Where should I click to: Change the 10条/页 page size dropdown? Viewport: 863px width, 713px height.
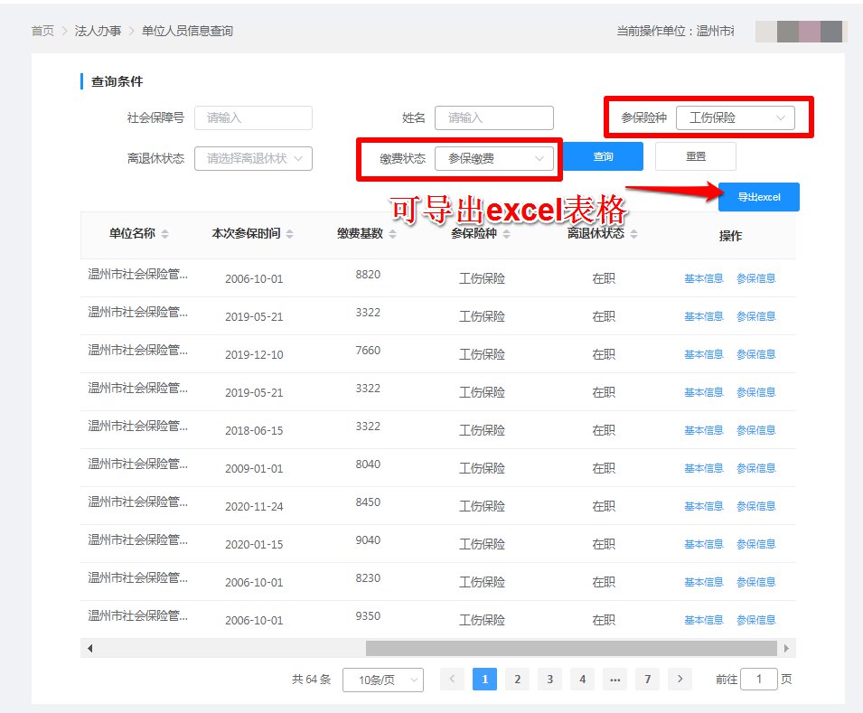click(x=383, y=680)
